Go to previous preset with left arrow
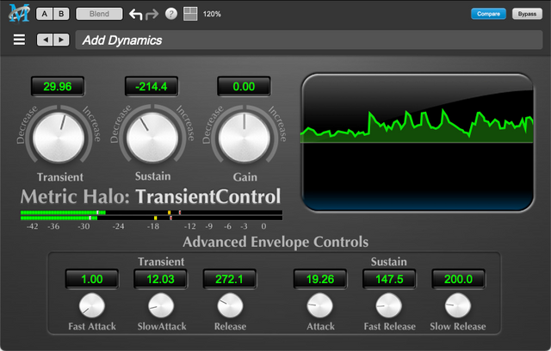This screenshot has width=551, height=351. point(43,40)
